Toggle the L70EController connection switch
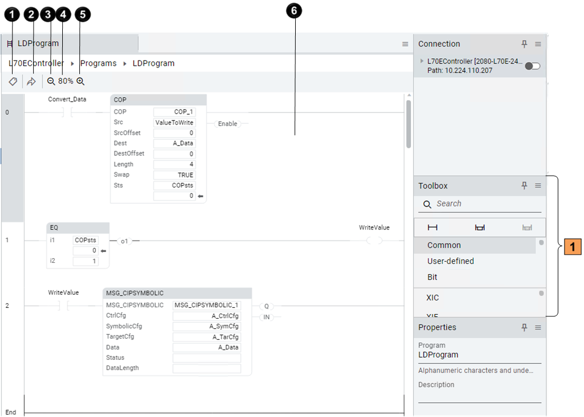 click(x=532, y=66)
